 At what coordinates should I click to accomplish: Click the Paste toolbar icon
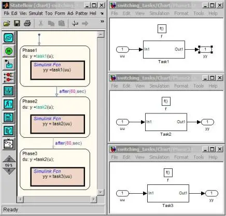62,23
